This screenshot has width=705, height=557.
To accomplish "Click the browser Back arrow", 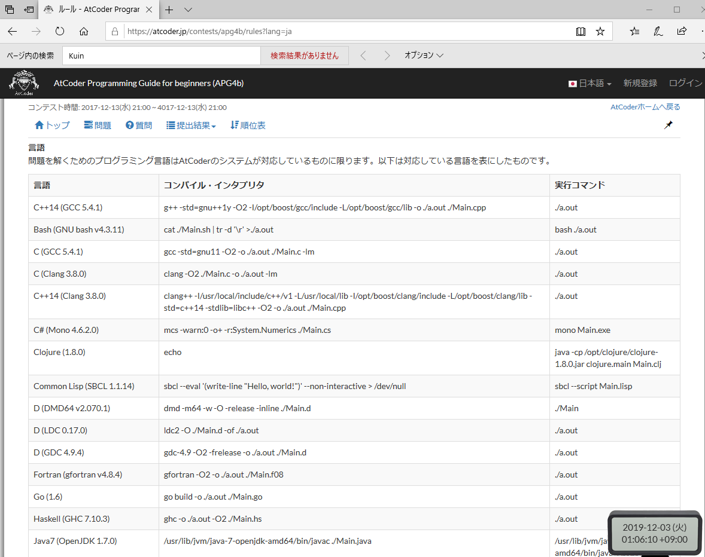I will click(13, 32).
